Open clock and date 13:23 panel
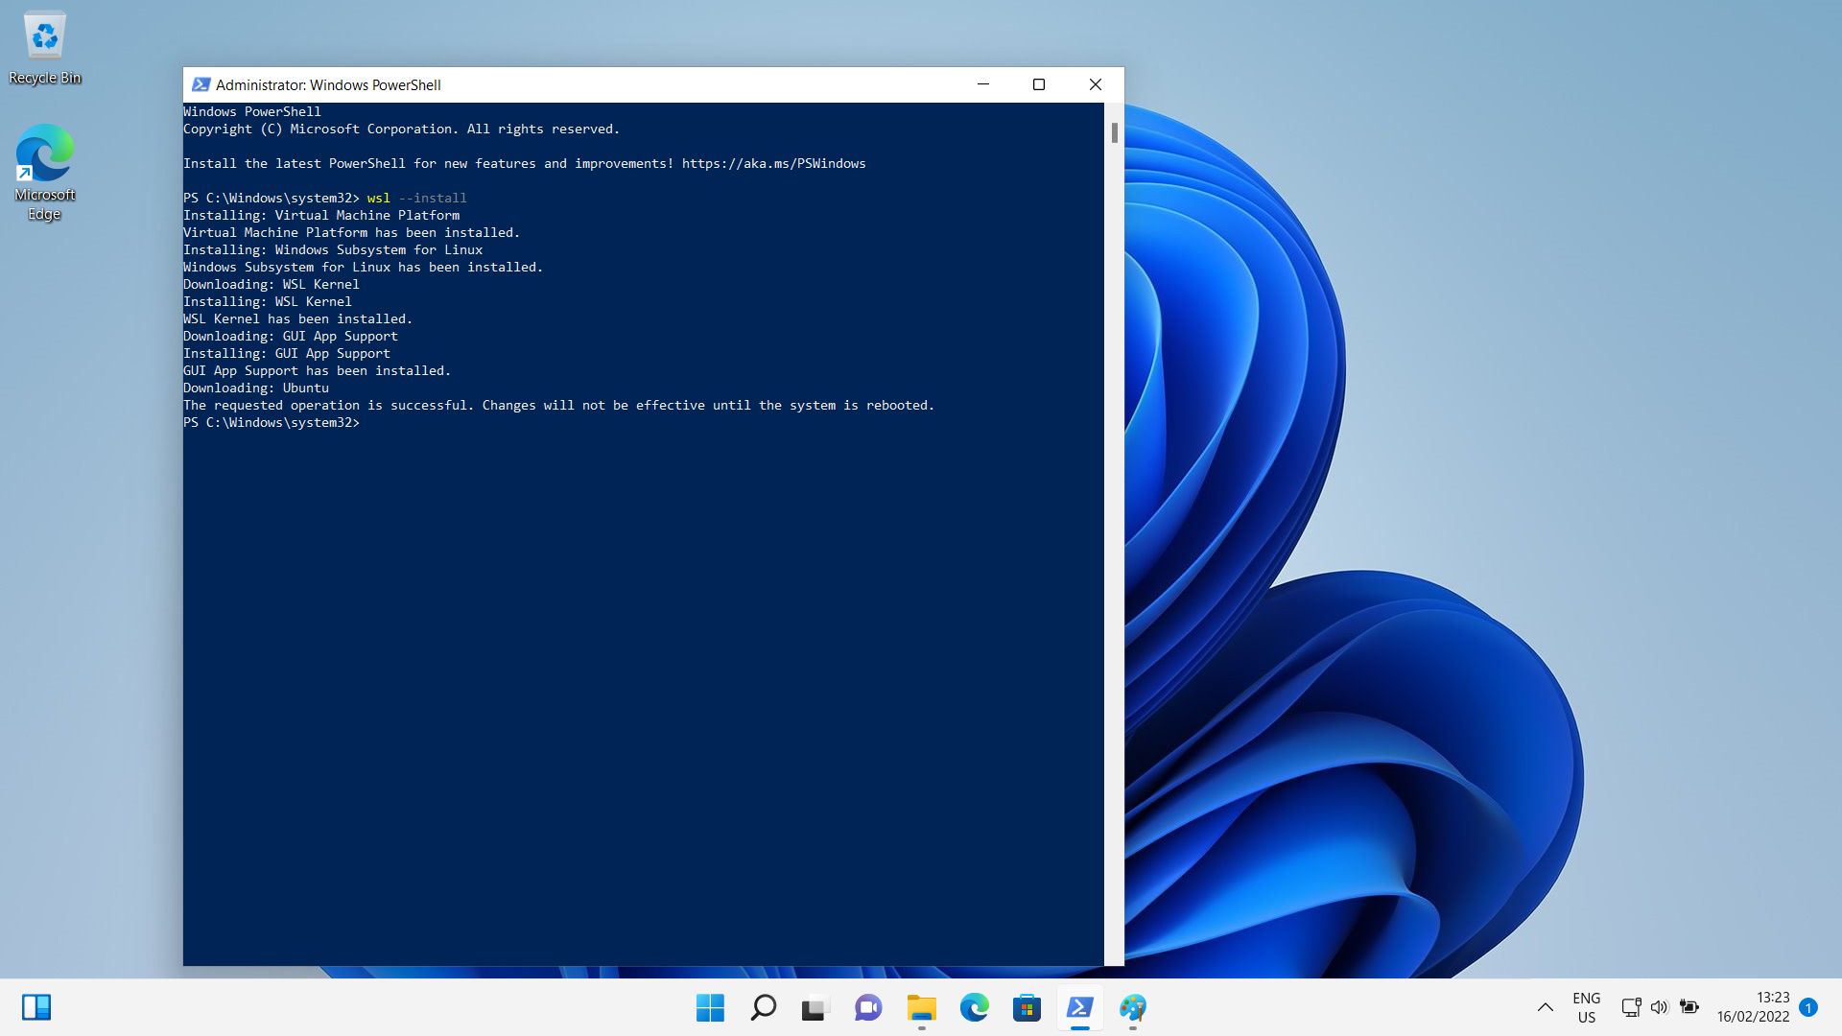1842x1036 pixels. point(1753,1007)
